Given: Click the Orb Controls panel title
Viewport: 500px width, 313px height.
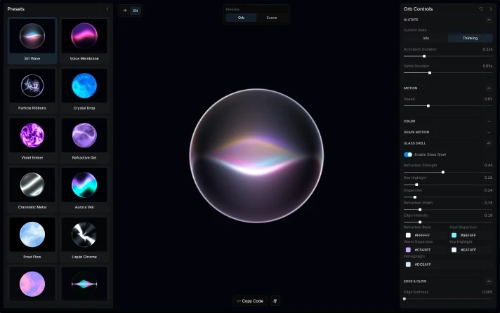Looking at the screenshot, I should pos(418,9).
